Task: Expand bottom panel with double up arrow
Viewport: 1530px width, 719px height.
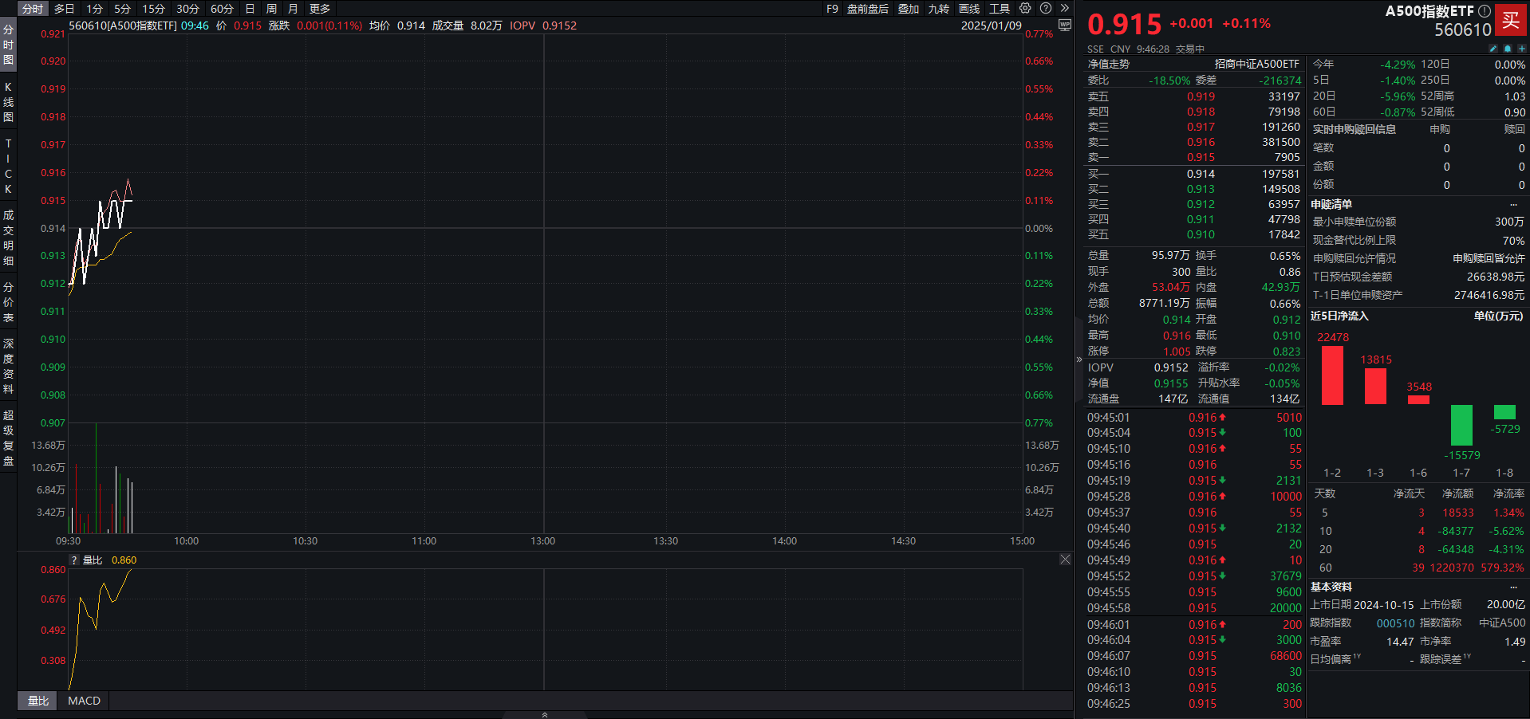Action: click(x=545, y=714)
